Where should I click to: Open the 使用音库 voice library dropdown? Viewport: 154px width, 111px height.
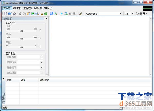point(42,57)
